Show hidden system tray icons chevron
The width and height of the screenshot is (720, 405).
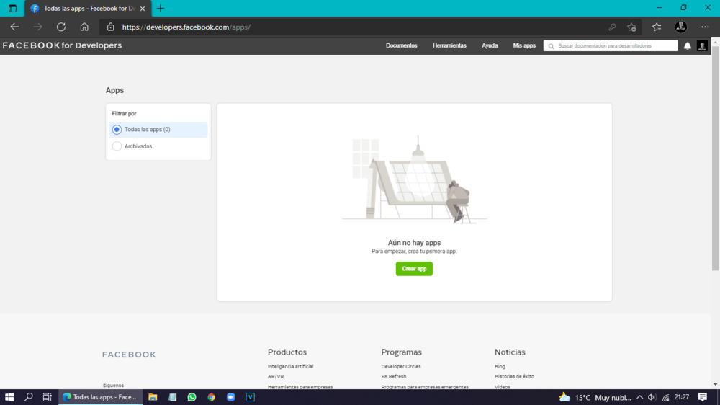click(x=639, y=397)
